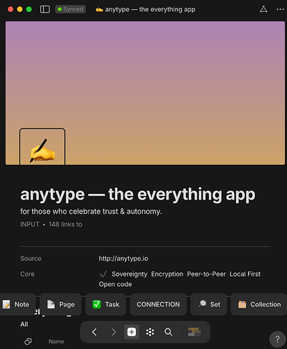
Task: Select the CONNECTION type
Action: click(158, 304)
